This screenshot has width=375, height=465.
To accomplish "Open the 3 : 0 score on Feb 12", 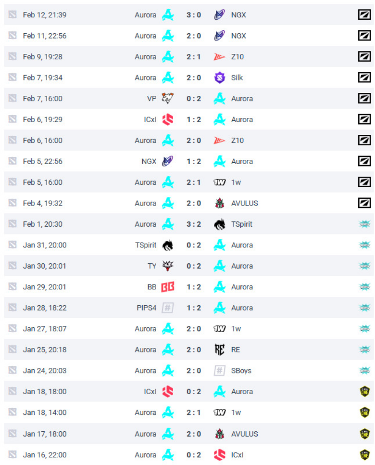I will pos(194,15).
